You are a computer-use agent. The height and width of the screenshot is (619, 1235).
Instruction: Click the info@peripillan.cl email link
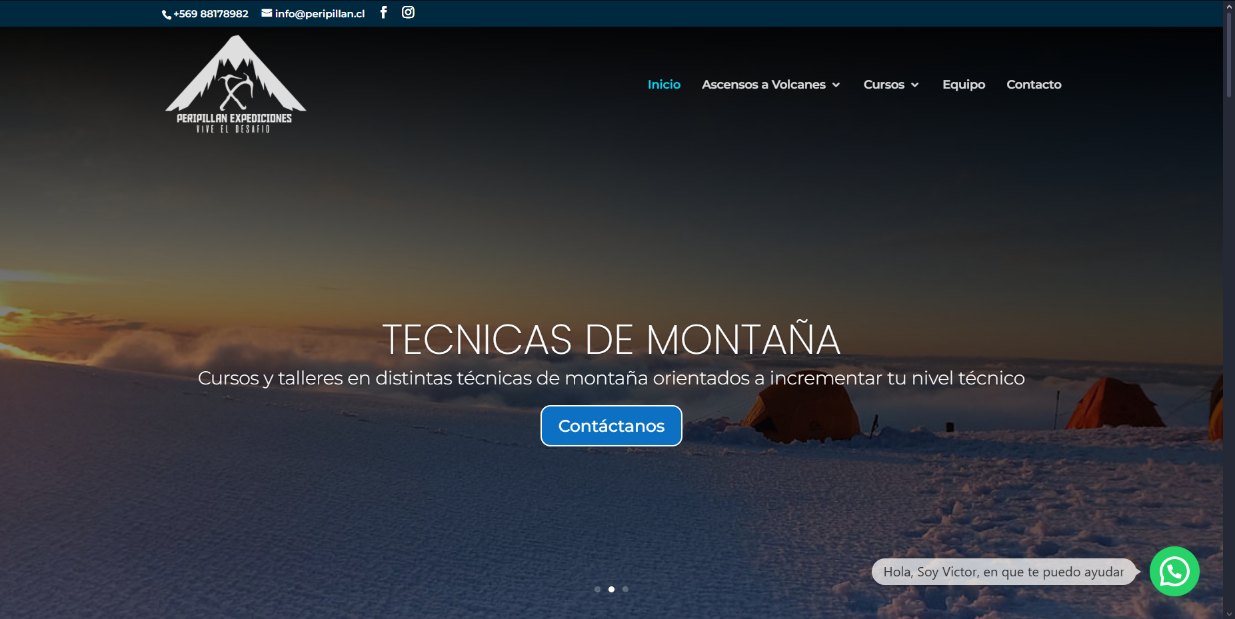pos(319,14)
